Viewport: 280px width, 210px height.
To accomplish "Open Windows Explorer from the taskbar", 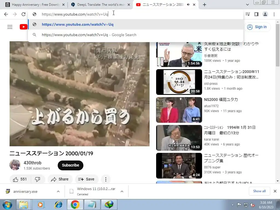I will [24, 205].
